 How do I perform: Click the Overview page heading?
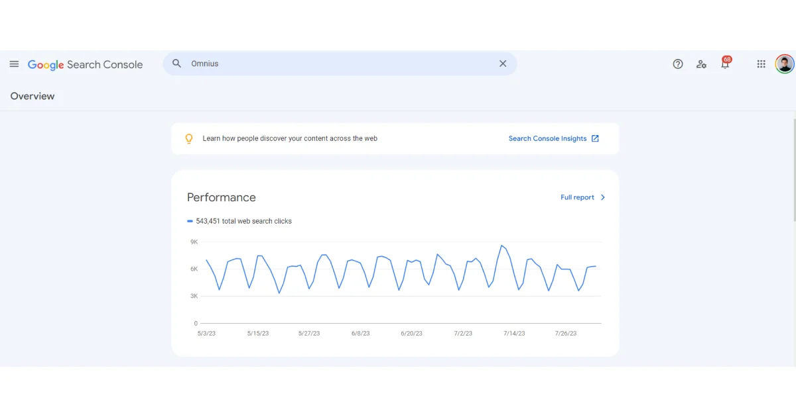(33, 96)
